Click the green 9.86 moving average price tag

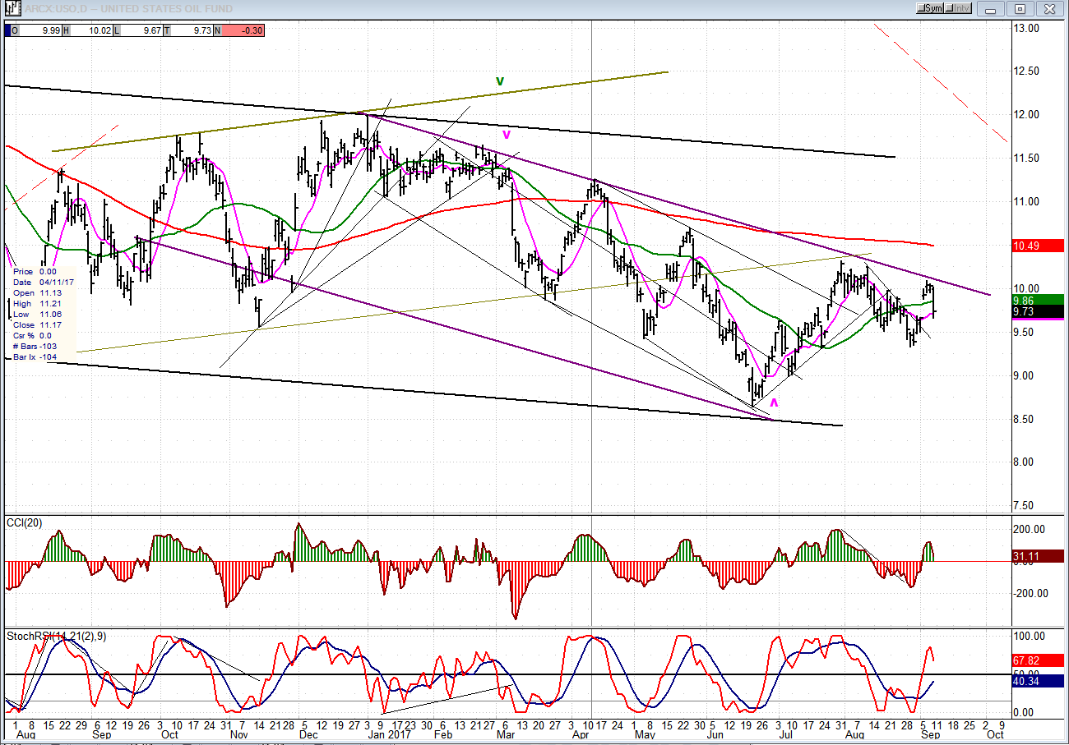tap(1038, 301)
